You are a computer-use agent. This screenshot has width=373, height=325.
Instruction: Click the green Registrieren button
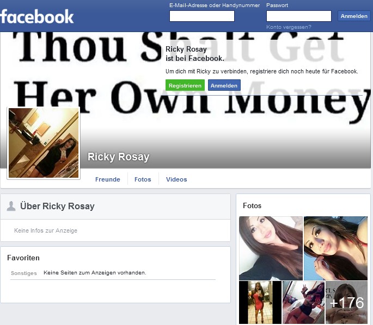(185, 85)
